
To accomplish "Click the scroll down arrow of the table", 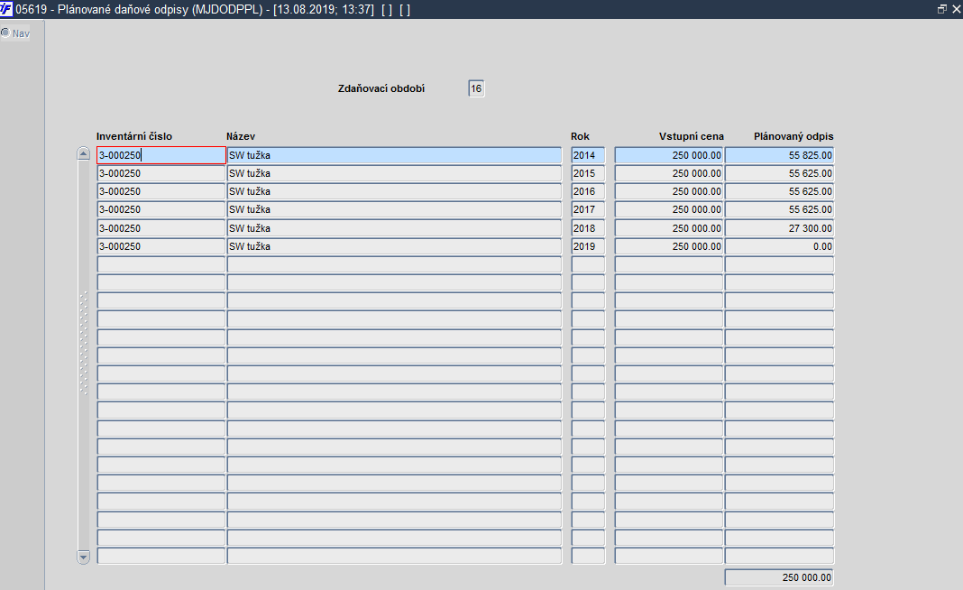I will (84, 557).
